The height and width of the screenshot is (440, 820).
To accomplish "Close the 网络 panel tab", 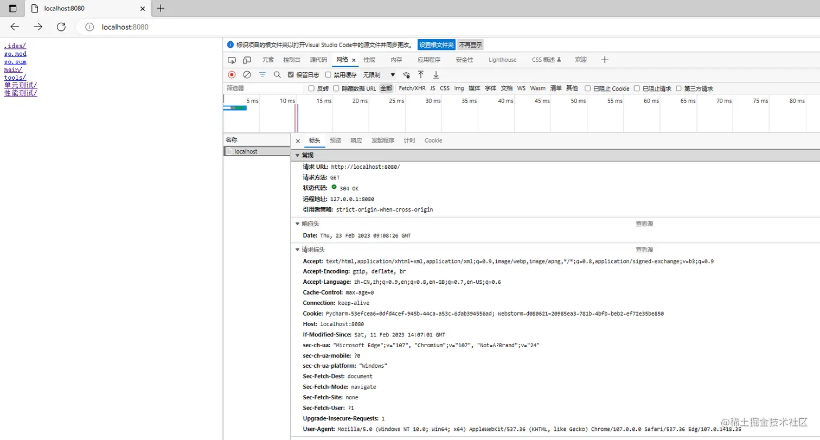I will coord(354,60).
